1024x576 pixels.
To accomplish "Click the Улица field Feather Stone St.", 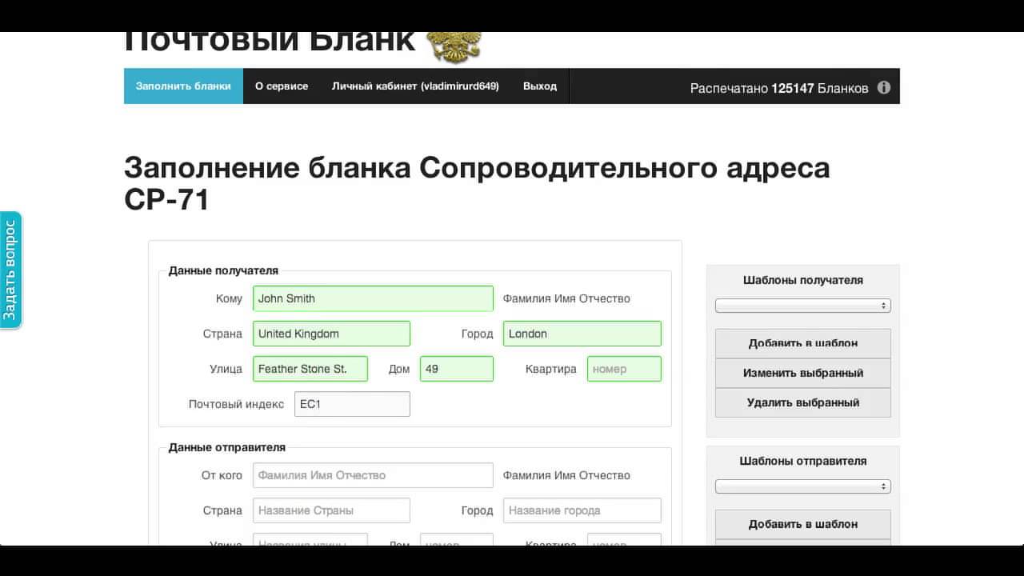I will click(x=310, y=369).
